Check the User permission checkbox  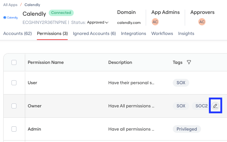14,83
